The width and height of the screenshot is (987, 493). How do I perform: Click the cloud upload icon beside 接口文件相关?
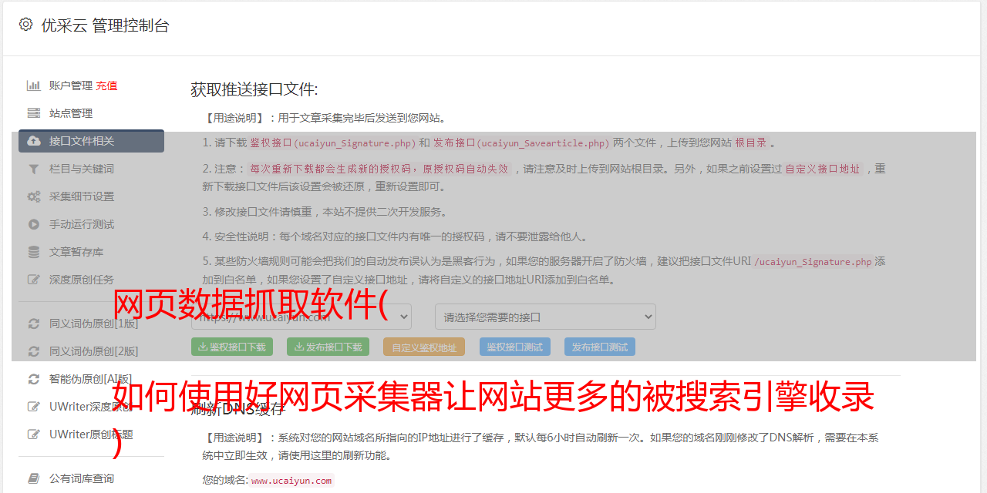(34, 141)
